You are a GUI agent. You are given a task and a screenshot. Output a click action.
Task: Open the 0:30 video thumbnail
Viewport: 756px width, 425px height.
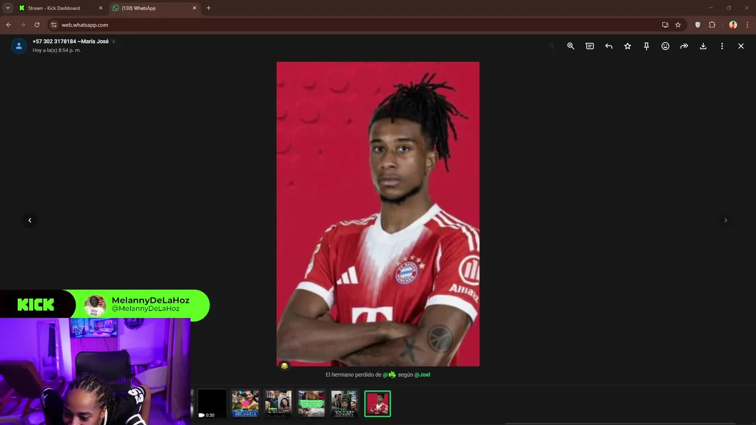(212, 404)
